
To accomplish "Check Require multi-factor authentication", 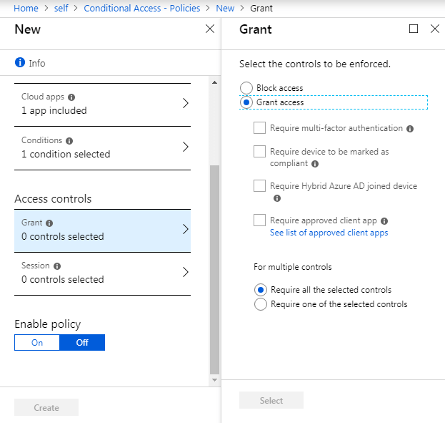I will [260, 128].
